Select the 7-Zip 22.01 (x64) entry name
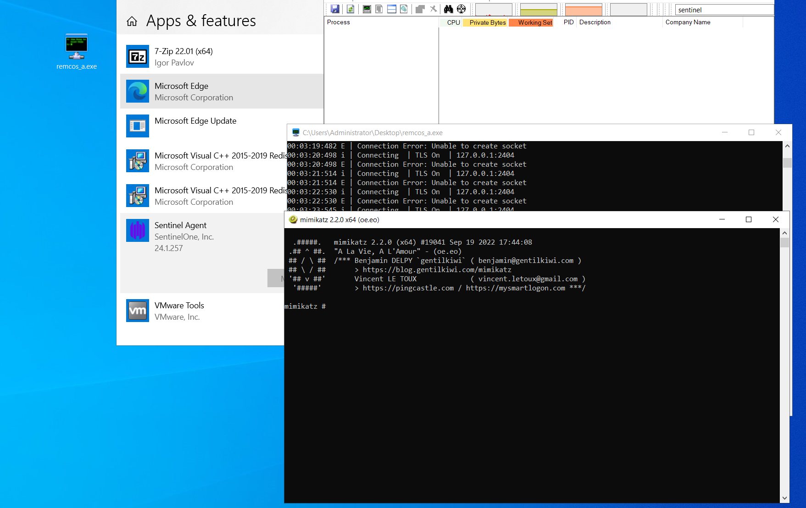 183,51
